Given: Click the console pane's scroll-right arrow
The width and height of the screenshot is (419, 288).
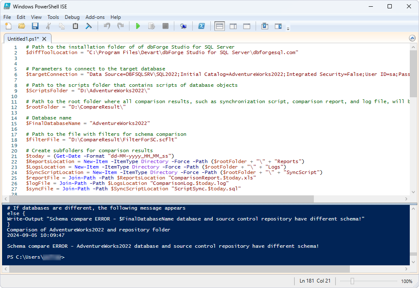Looking at the screenshot, I should click(x=406, y=269).
